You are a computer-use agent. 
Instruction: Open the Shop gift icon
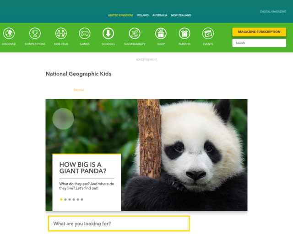coord(161,33)
